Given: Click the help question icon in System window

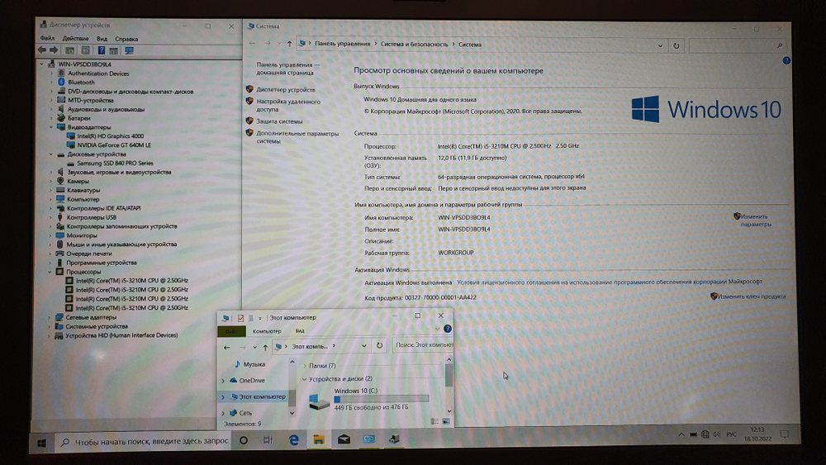Looking at the screenshot, I should 786,60.
